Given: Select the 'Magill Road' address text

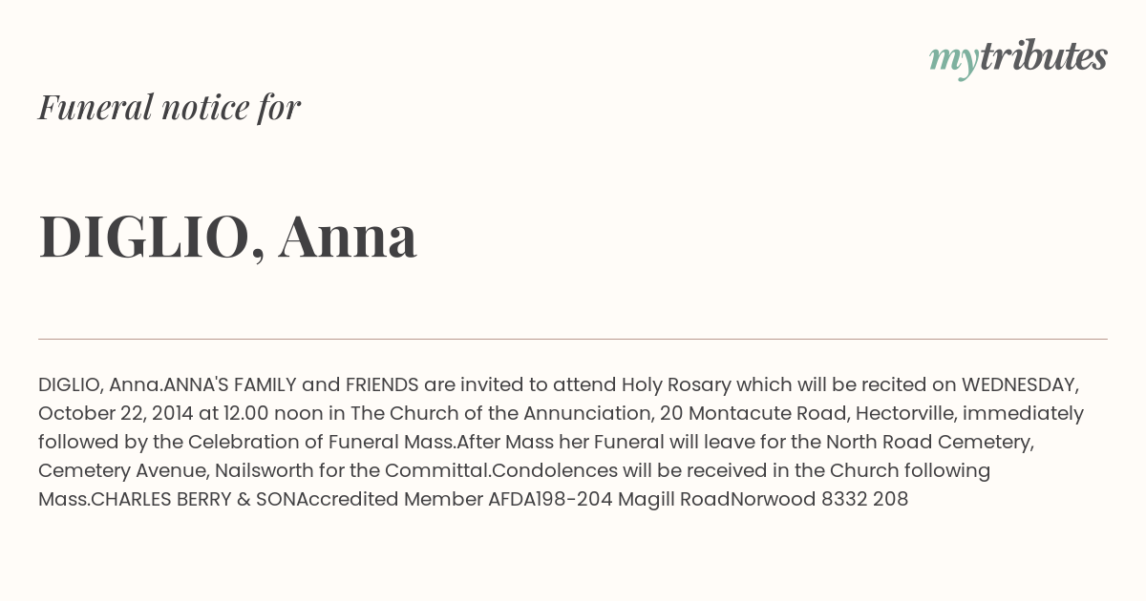Looking at the screenshot, I should pos(674,500).
